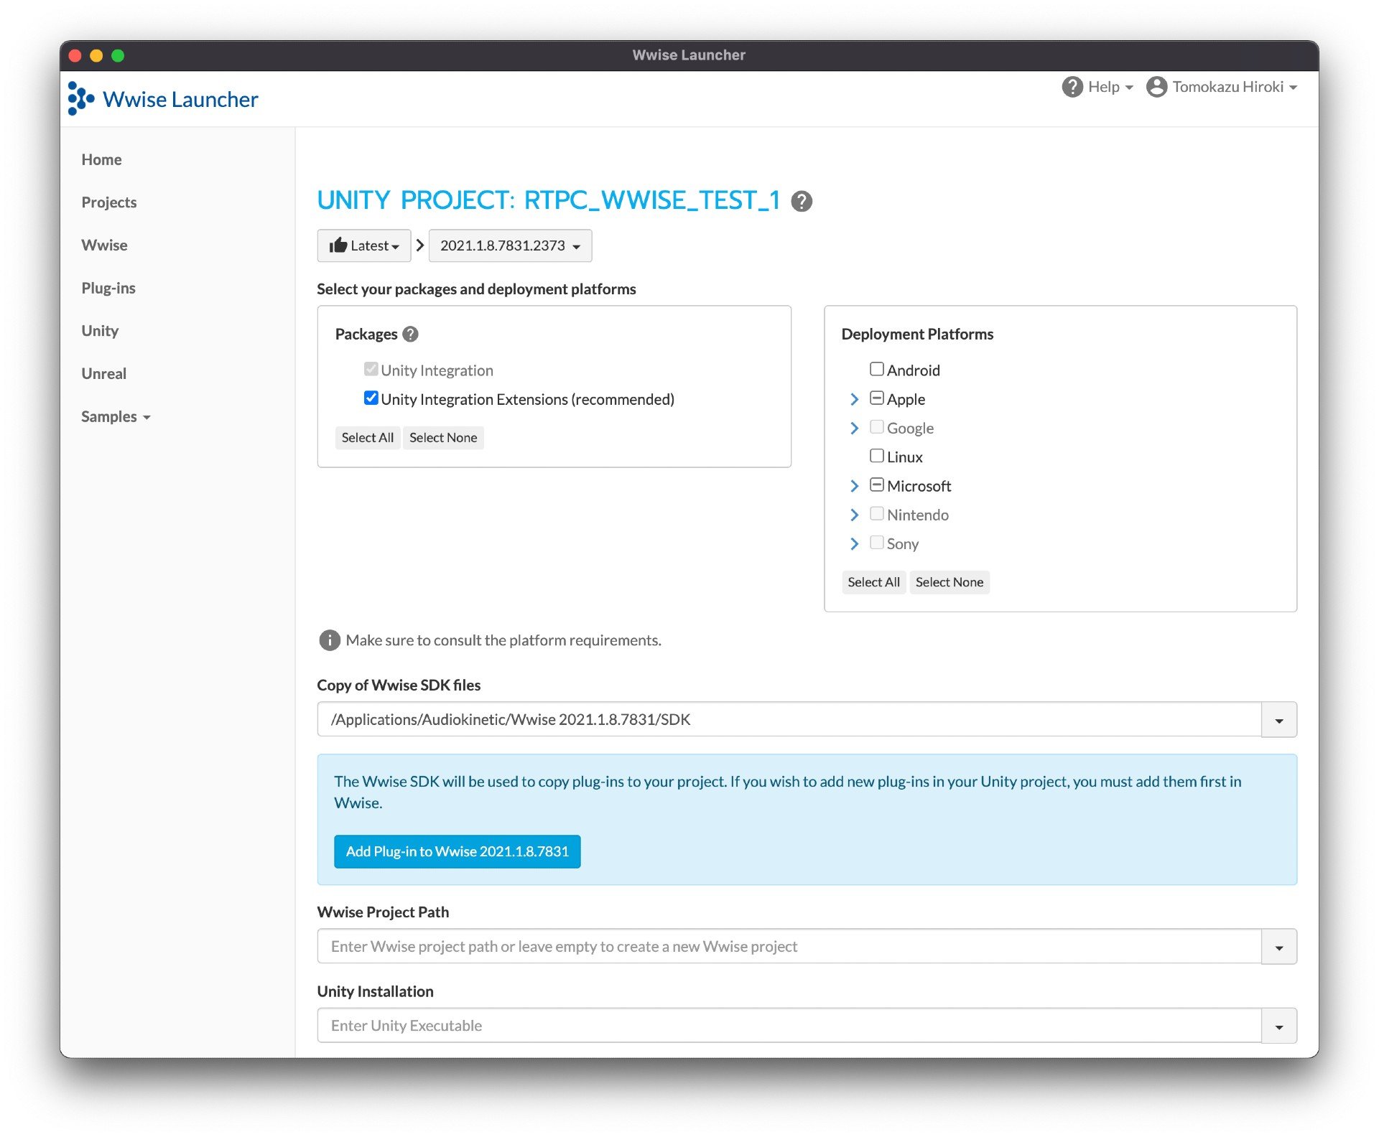Enable the Android deployment platform

tap(876, 368)
